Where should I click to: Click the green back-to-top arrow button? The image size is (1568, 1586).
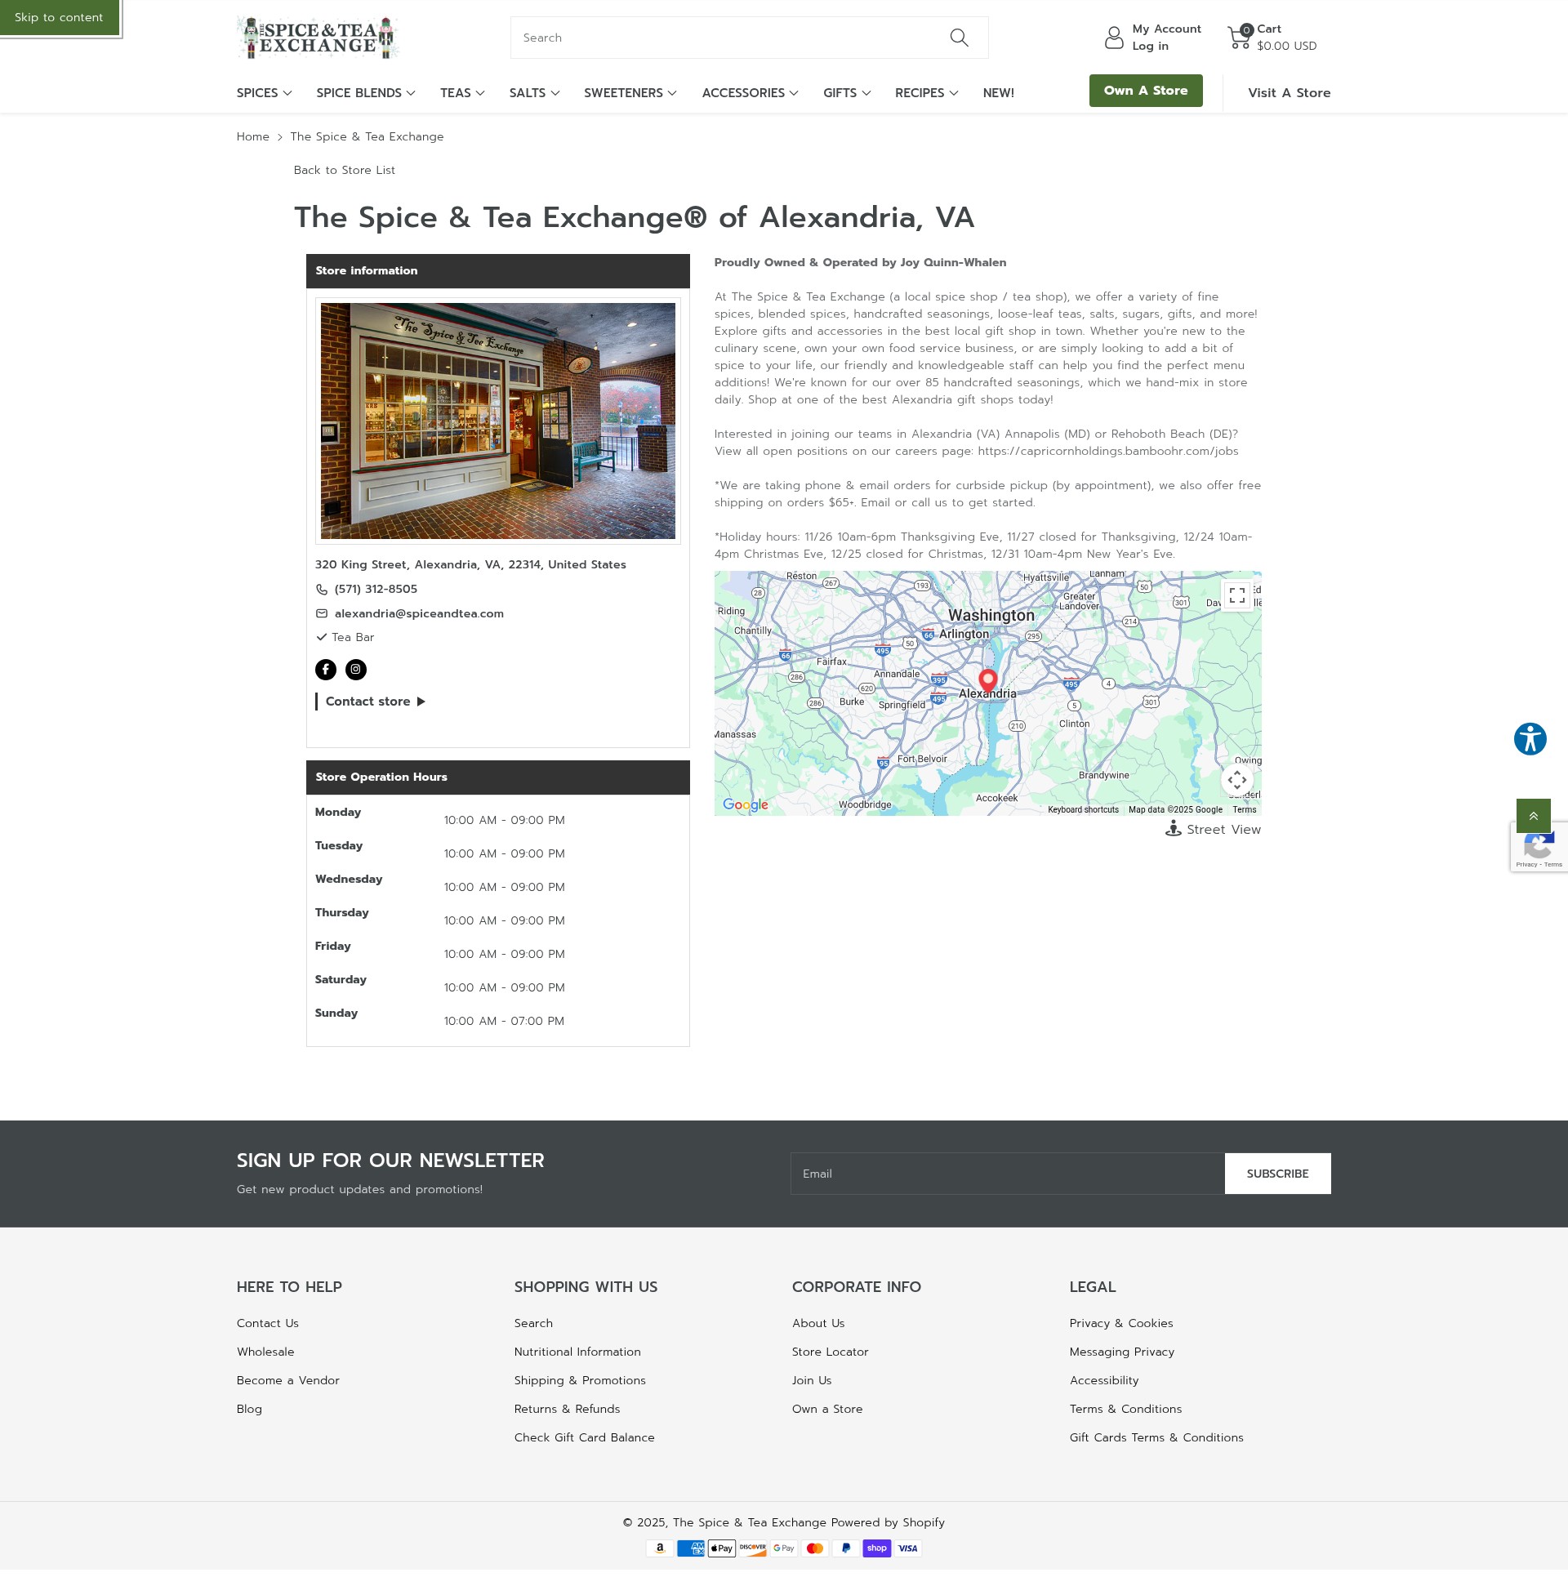click(1533, 816)
